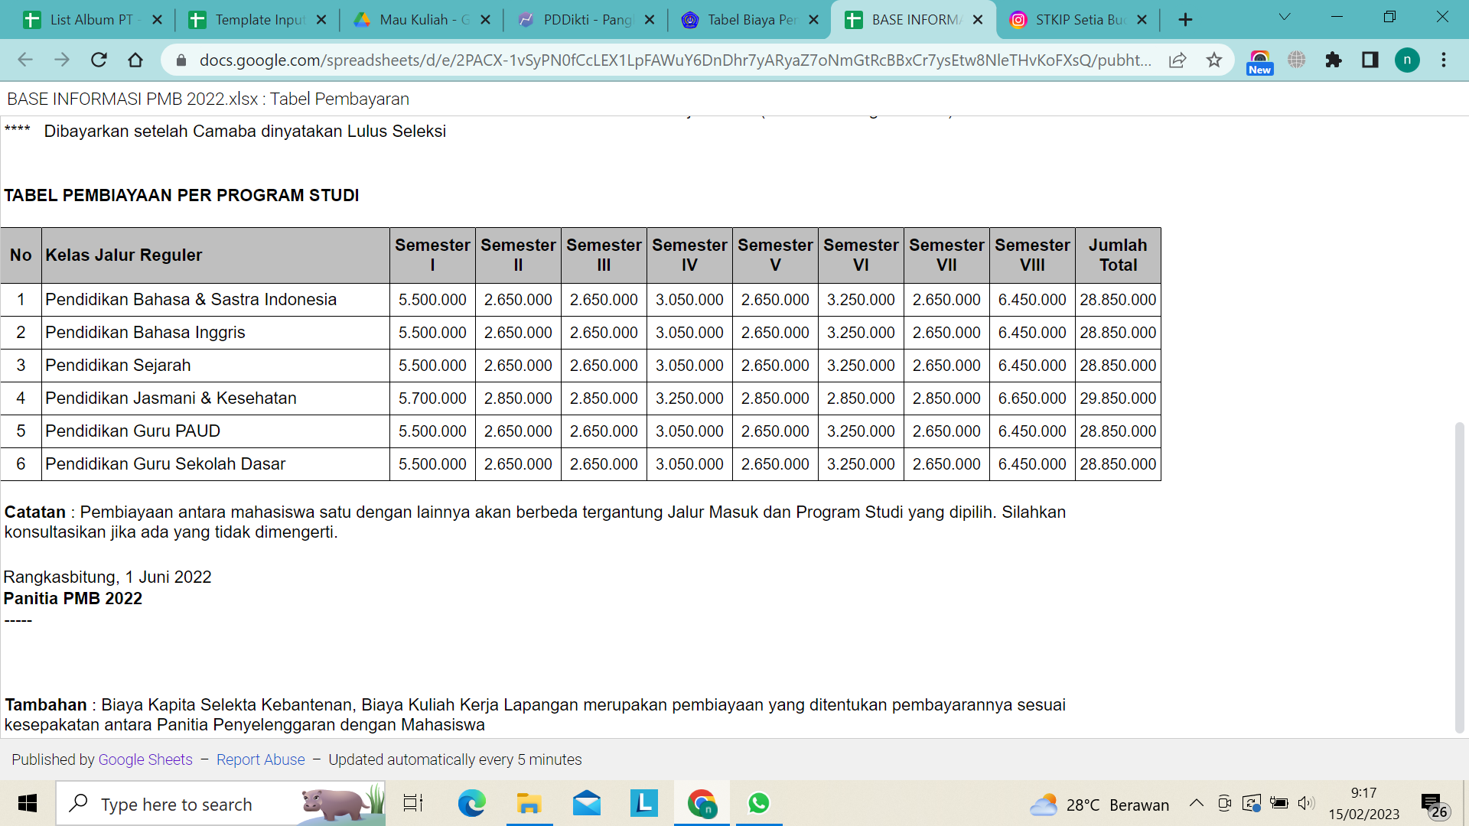
Task: Share this page via share icon
Action: [x=1177, y=60]
